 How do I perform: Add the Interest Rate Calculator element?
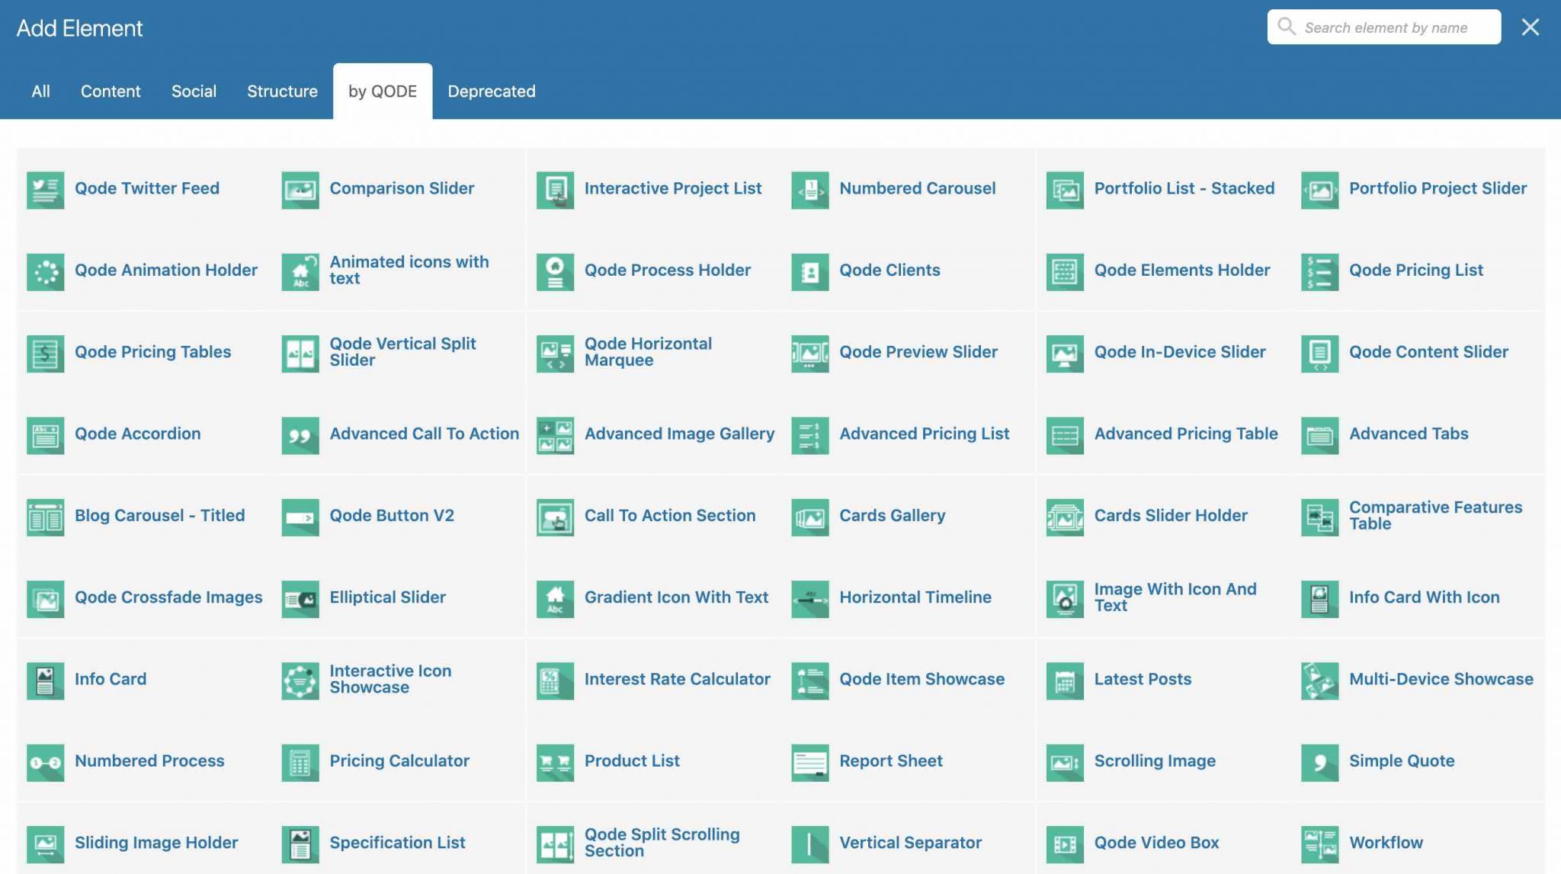click(654, 679)
